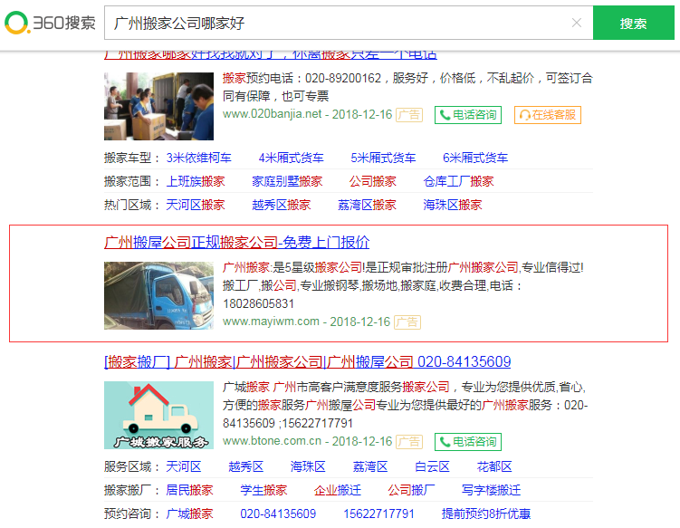The width and height of the screenshot is (680, 528).
Task: Open the 广城搬家服务 house-truck thumbnail
Action: [158, 415]
